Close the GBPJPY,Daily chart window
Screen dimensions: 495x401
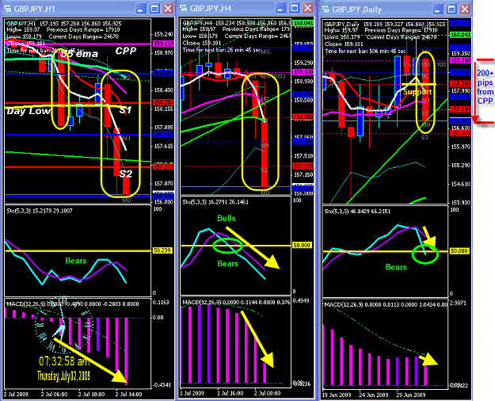pyautogui.click(x=465, y=10)
